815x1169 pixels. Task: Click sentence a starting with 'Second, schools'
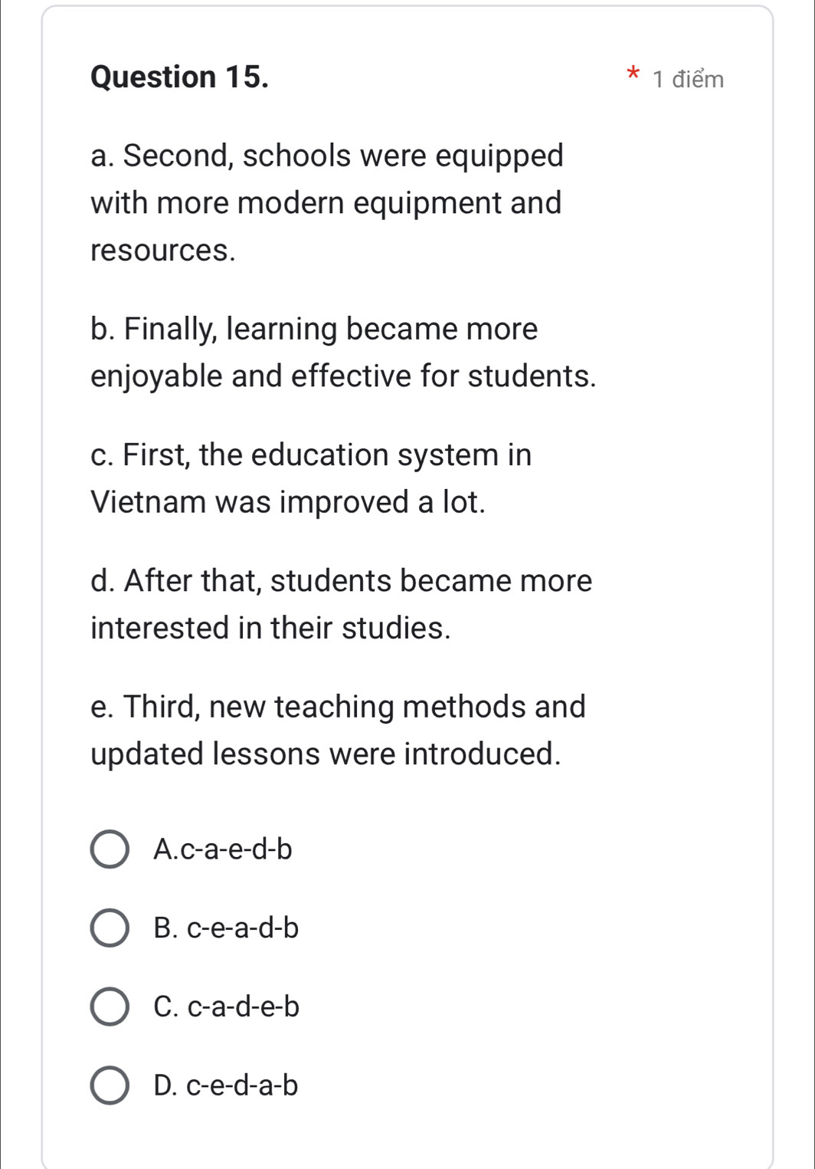tap(327, 202)
